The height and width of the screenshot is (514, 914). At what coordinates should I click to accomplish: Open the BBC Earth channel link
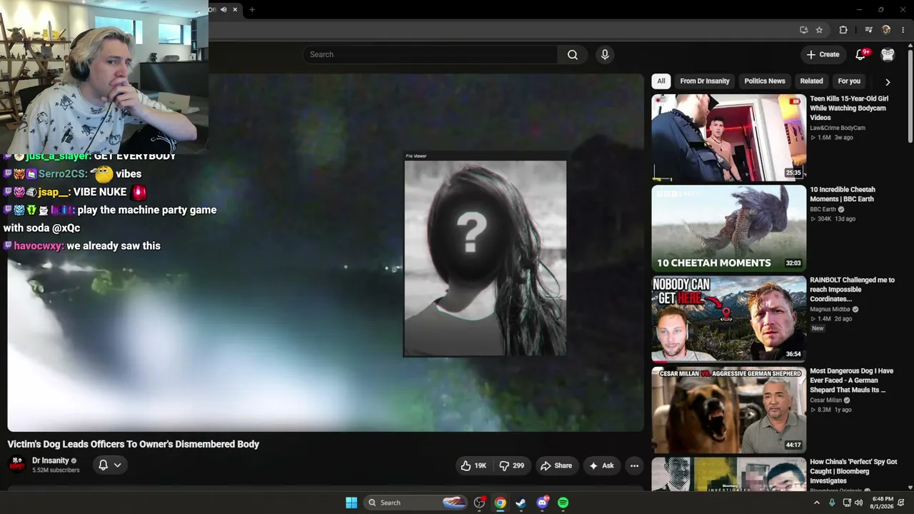click(x=823, y=210)
